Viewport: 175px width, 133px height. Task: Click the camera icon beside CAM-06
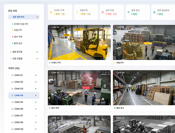point(12,109)
